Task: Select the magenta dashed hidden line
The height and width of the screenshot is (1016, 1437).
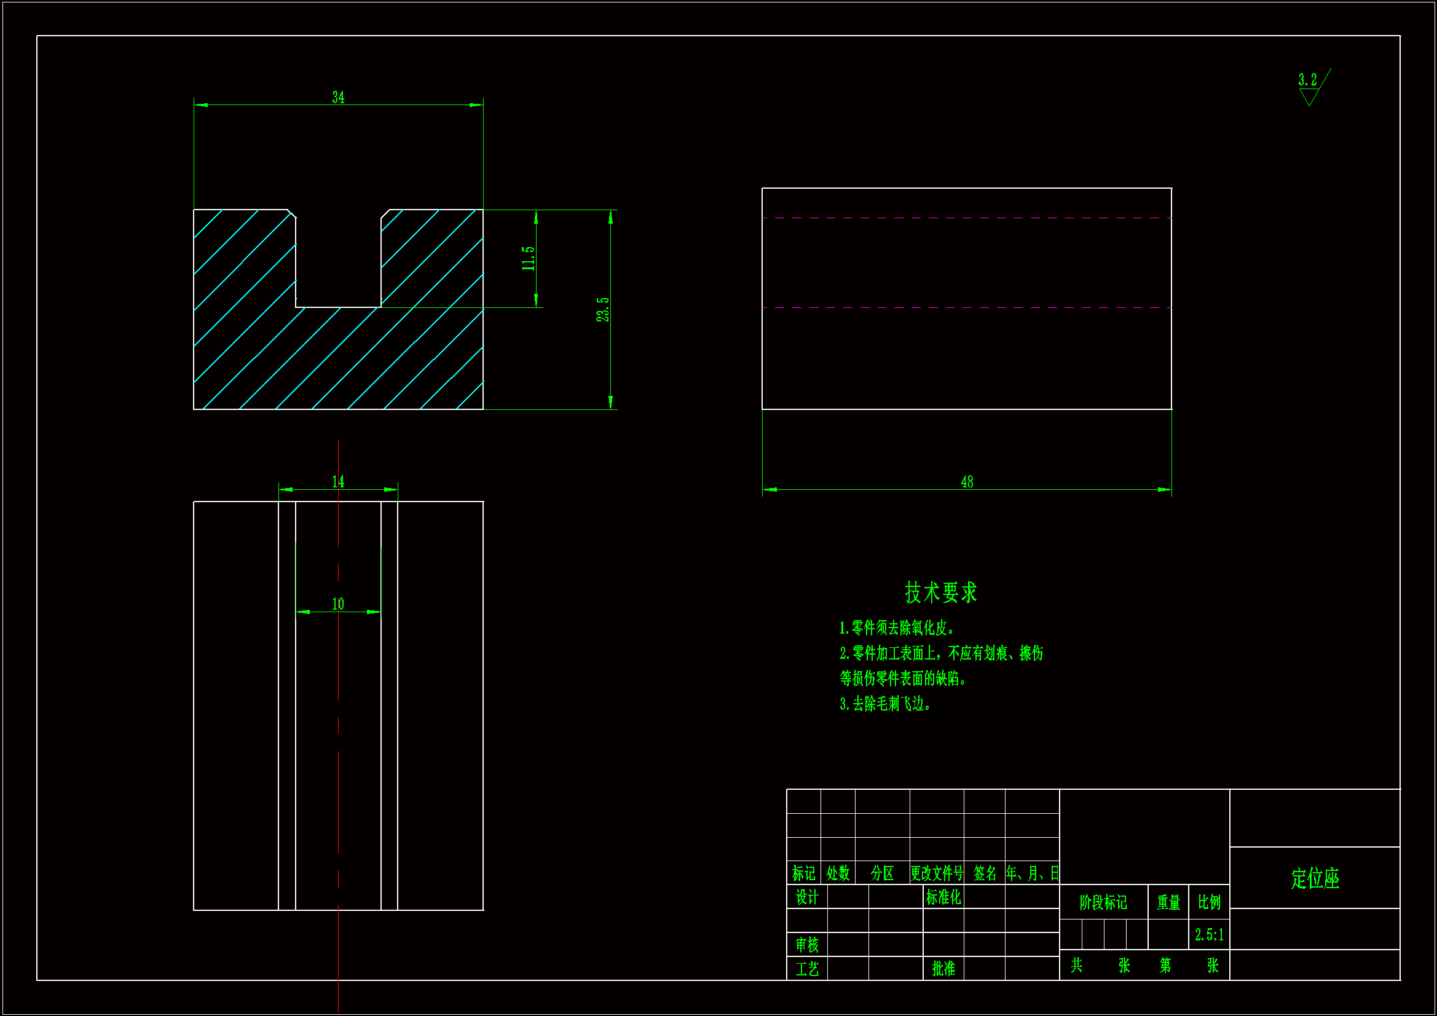Action: coord(967,218)
